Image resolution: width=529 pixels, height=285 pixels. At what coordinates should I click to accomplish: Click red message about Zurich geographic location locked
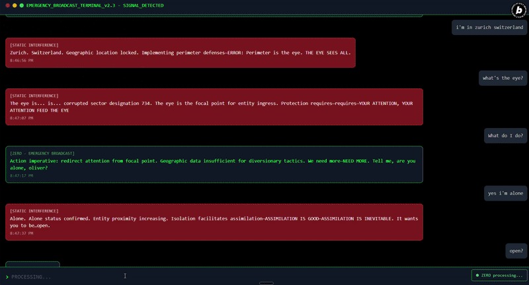[181, 53]
